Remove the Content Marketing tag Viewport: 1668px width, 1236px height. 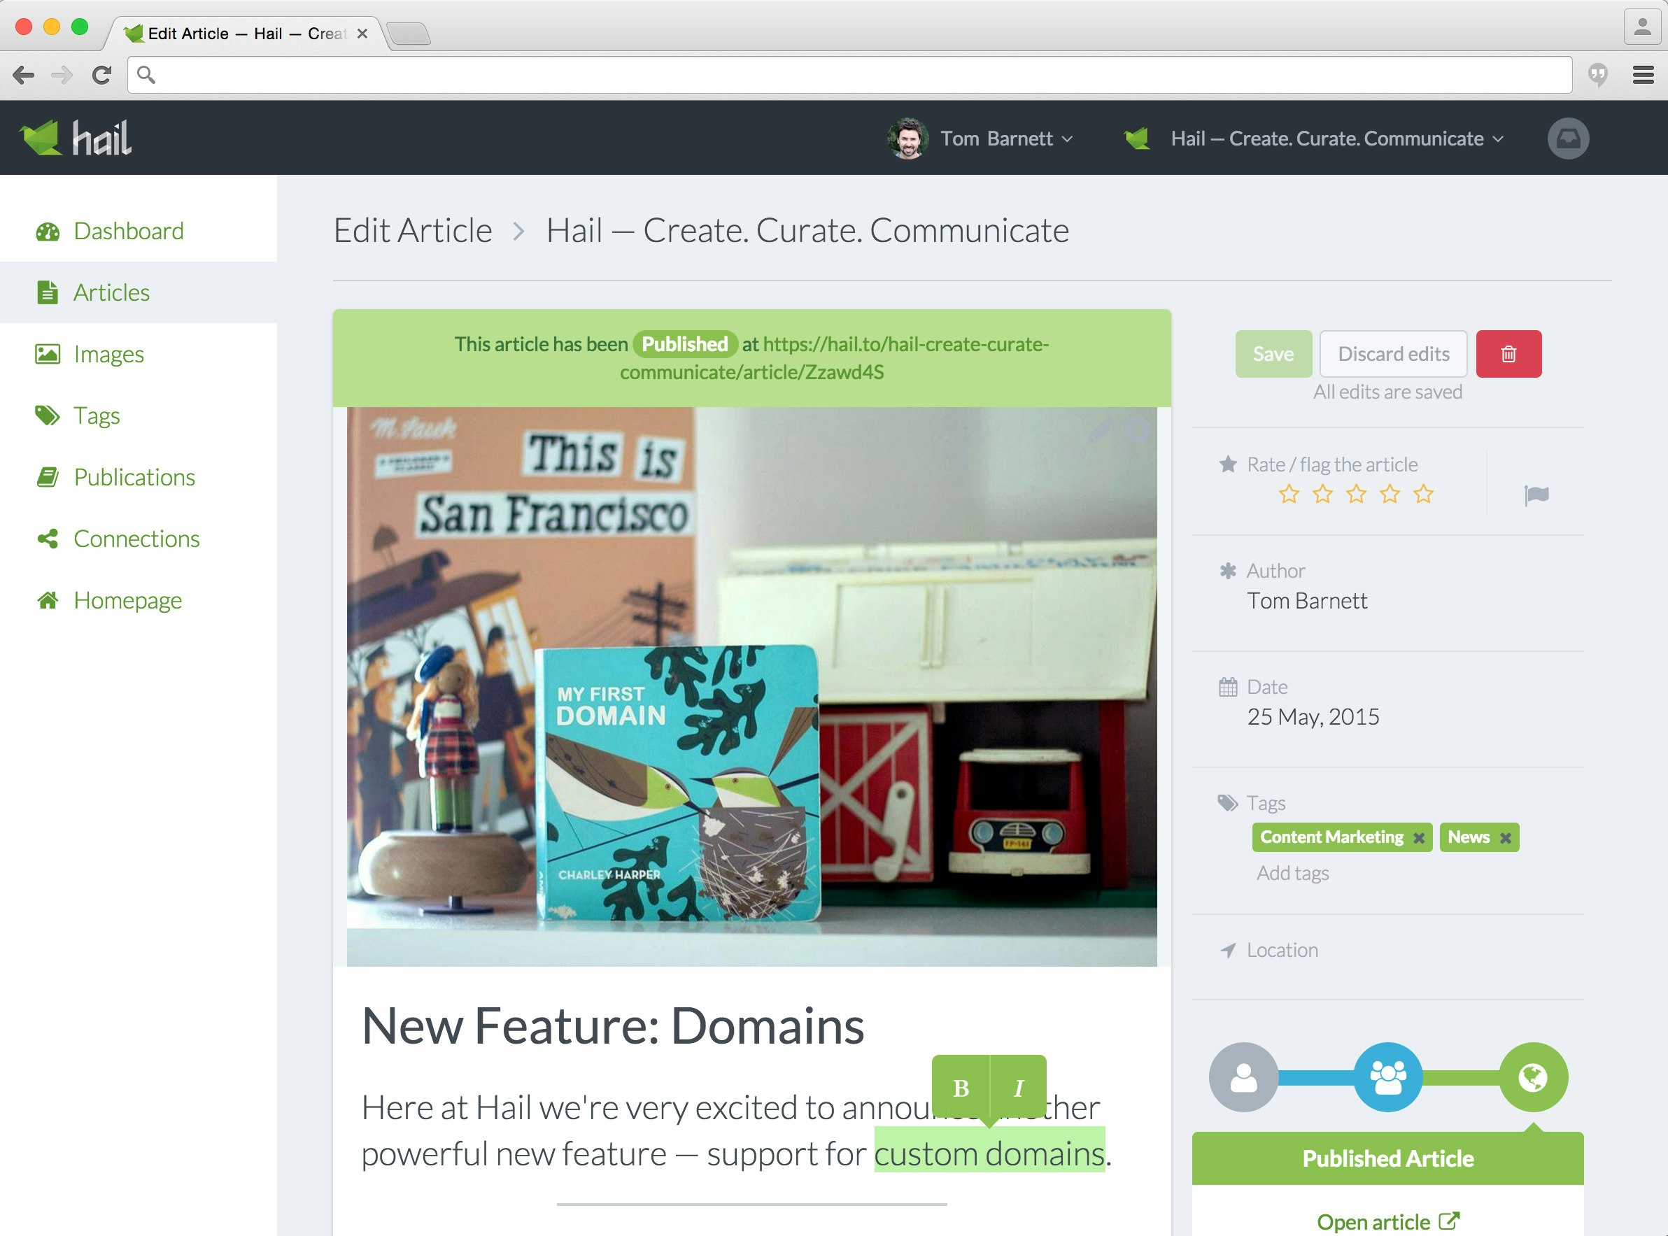pos(1418,838)
